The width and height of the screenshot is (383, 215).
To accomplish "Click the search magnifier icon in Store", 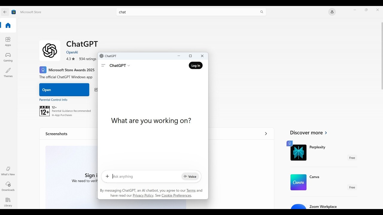I will click(x=262, y=12).
